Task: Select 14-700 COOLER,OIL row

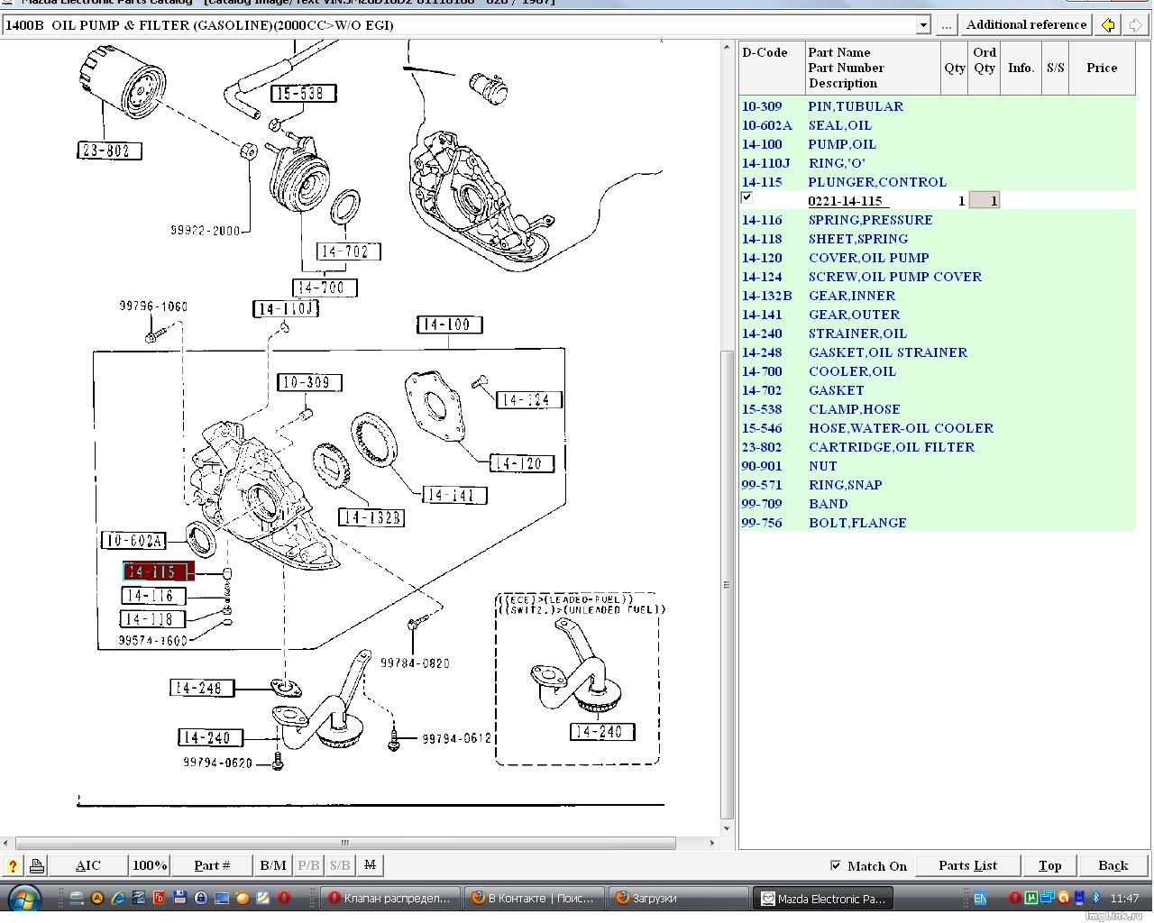Action: (938, 371)
